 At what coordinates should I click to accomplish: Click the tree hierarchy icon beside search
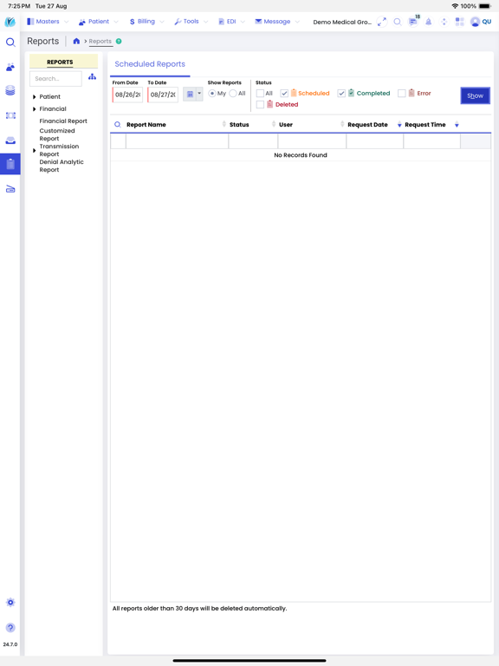click(92, 77)
